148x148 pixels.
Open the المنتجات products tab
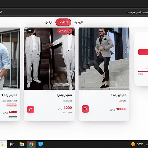pos(63,22)
